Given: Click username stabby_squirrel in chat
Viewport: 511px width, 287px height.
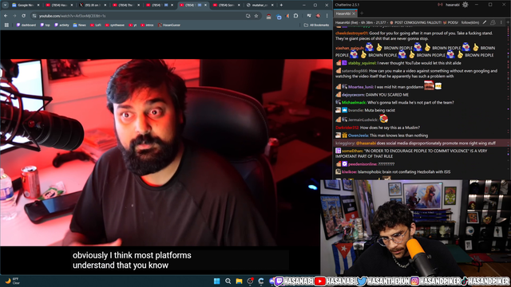Looking at the screenshot, I should pos(362,63).
